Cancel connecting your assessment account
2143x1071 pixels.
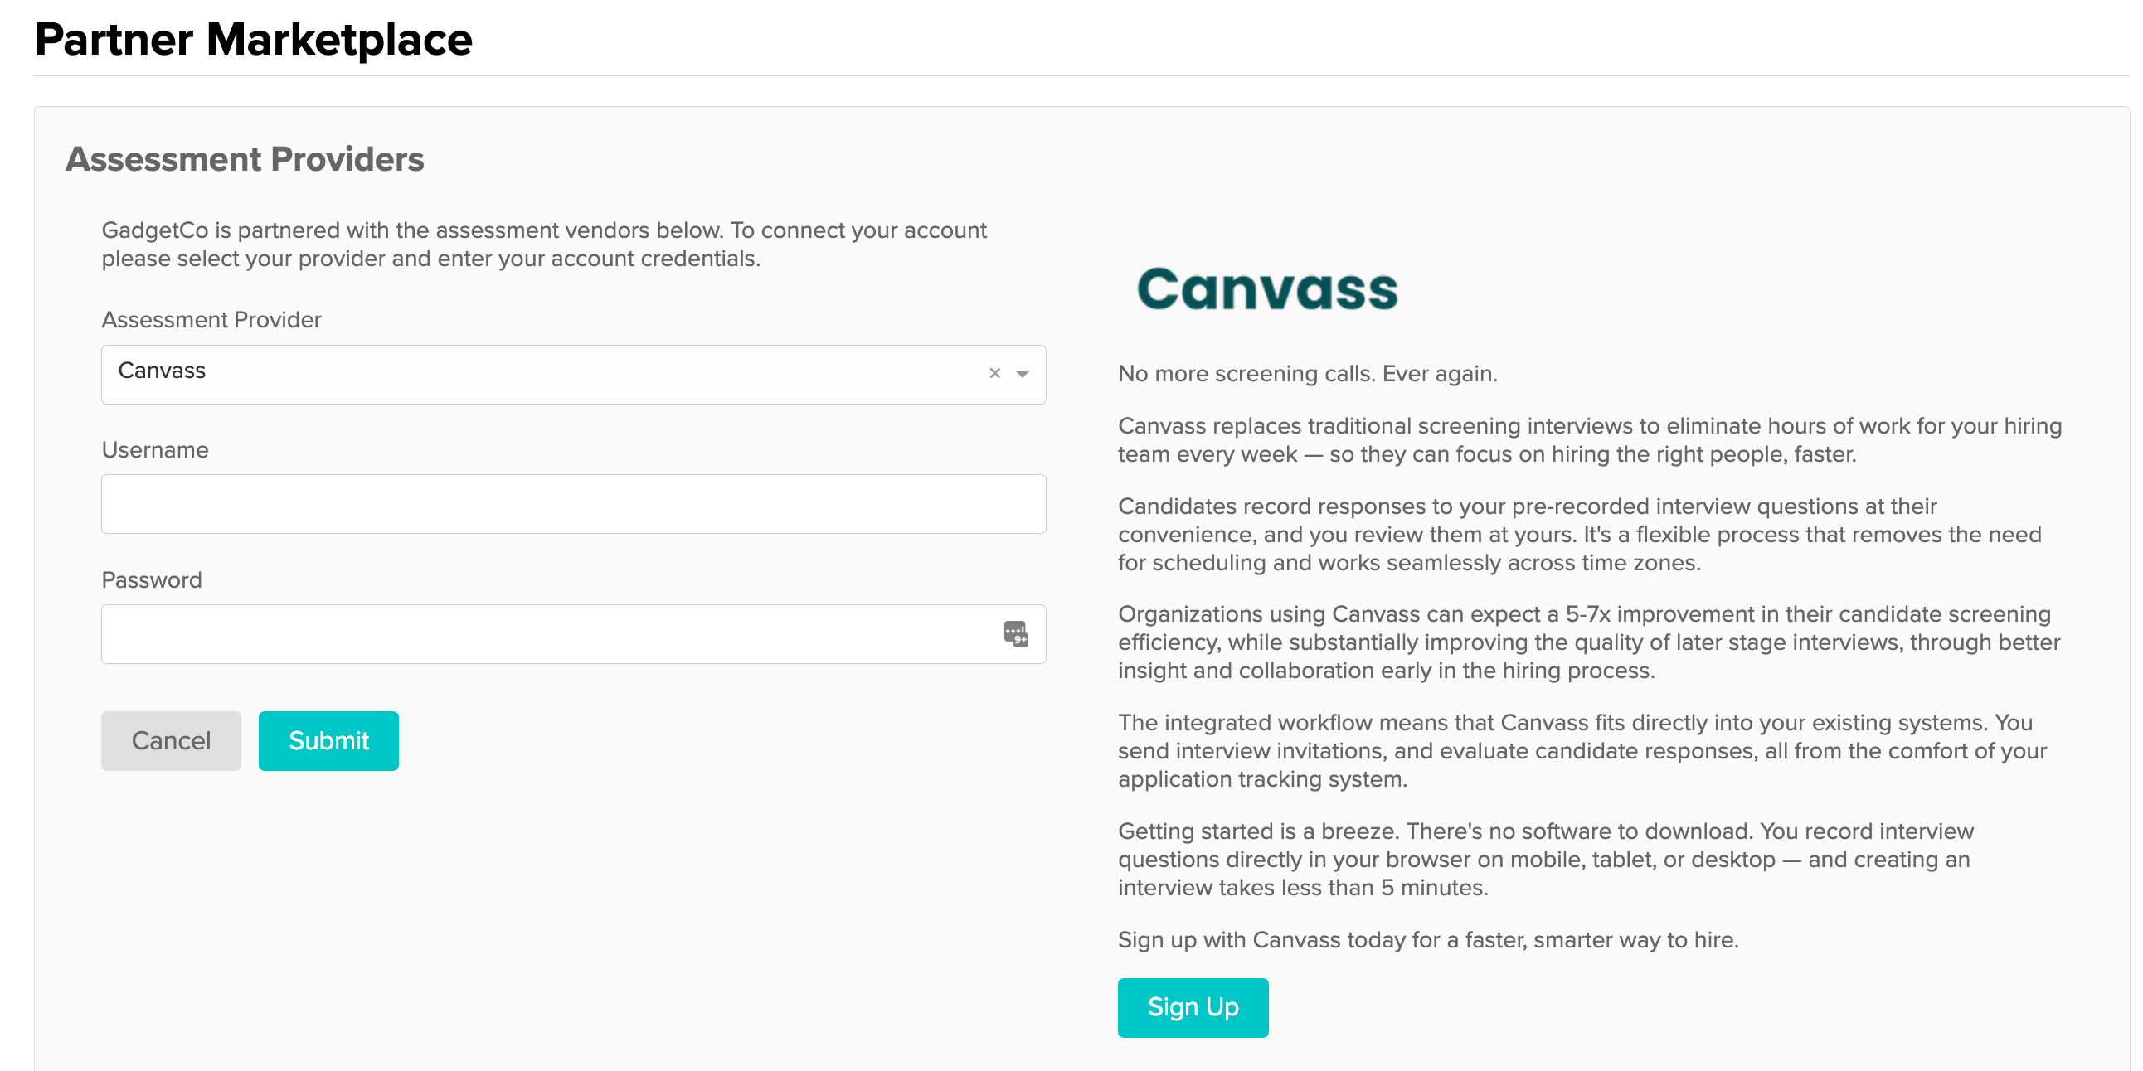[171, 740]
